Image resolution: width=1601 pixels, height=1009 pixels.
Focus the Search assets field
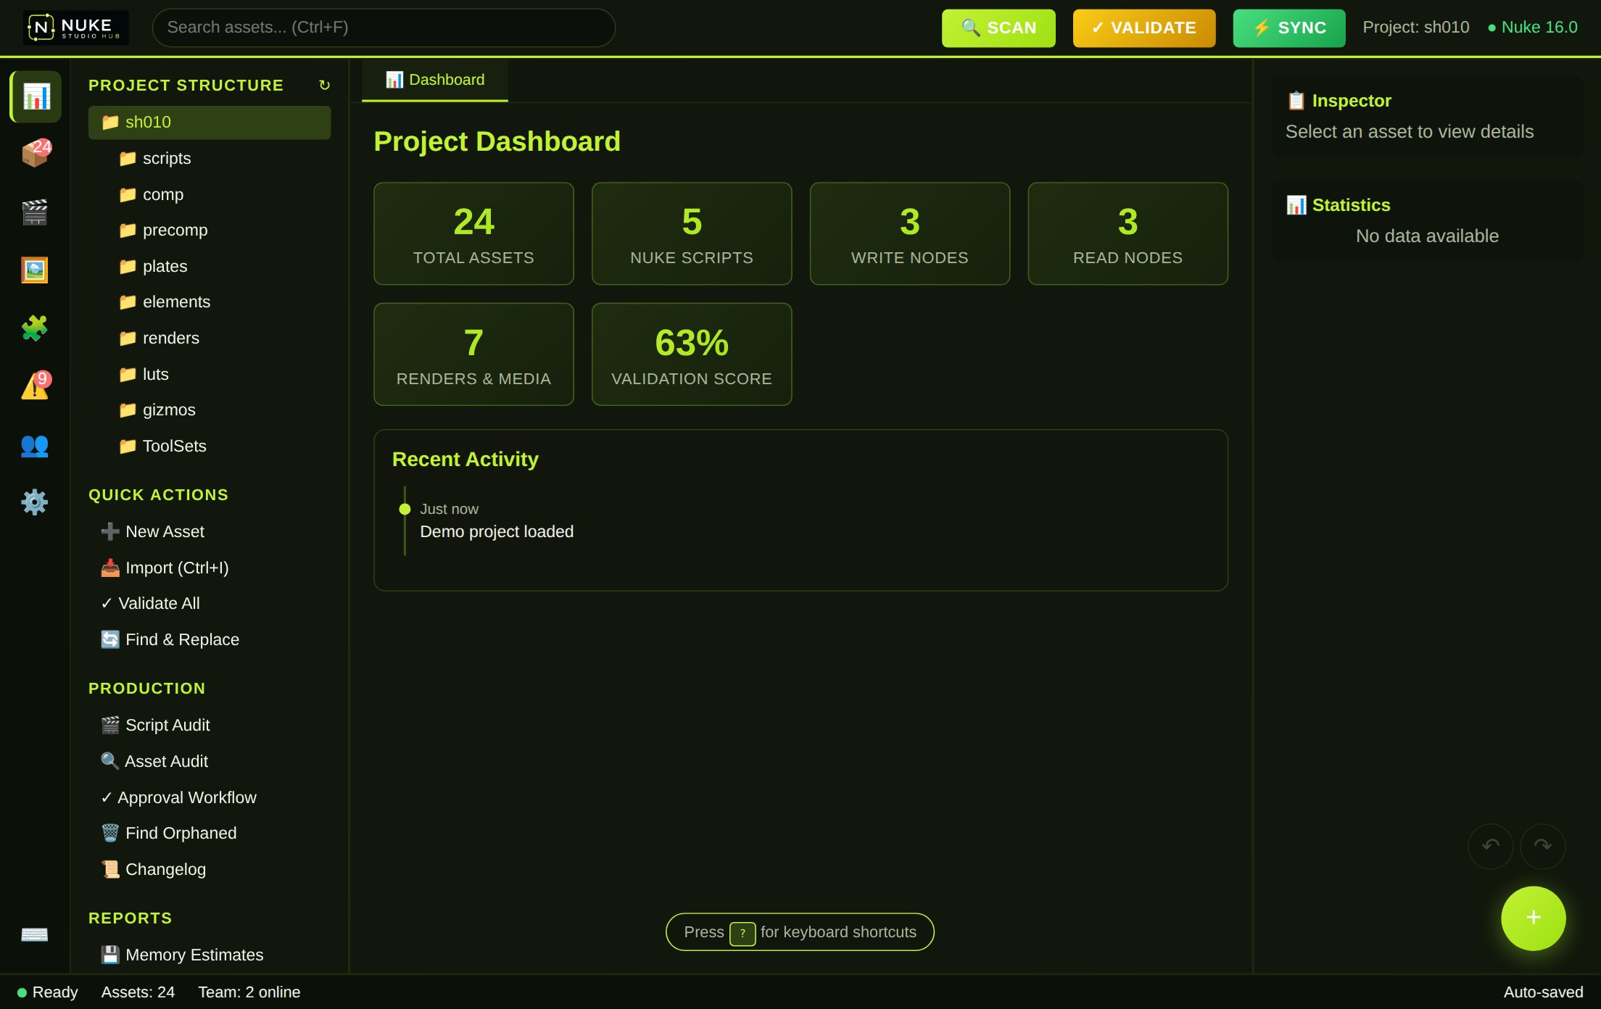tap(384, 28)
